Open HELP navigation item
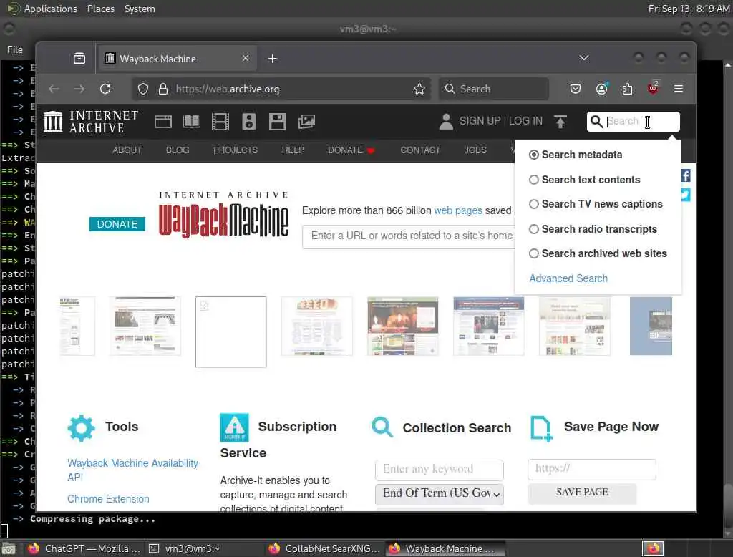The image size is (733, 557). (x=293, y=150)
